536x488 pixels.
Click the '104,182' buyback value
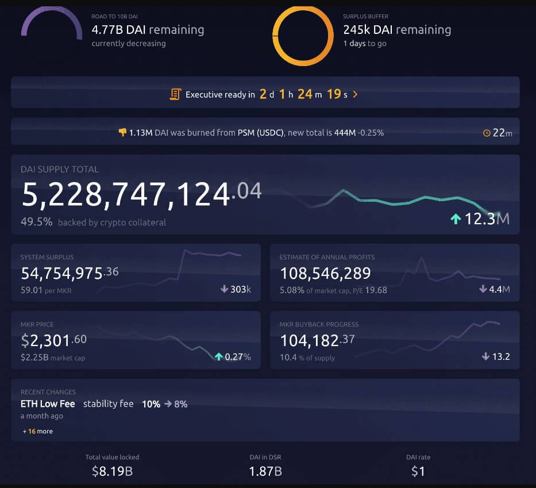(x=309, y=341)
